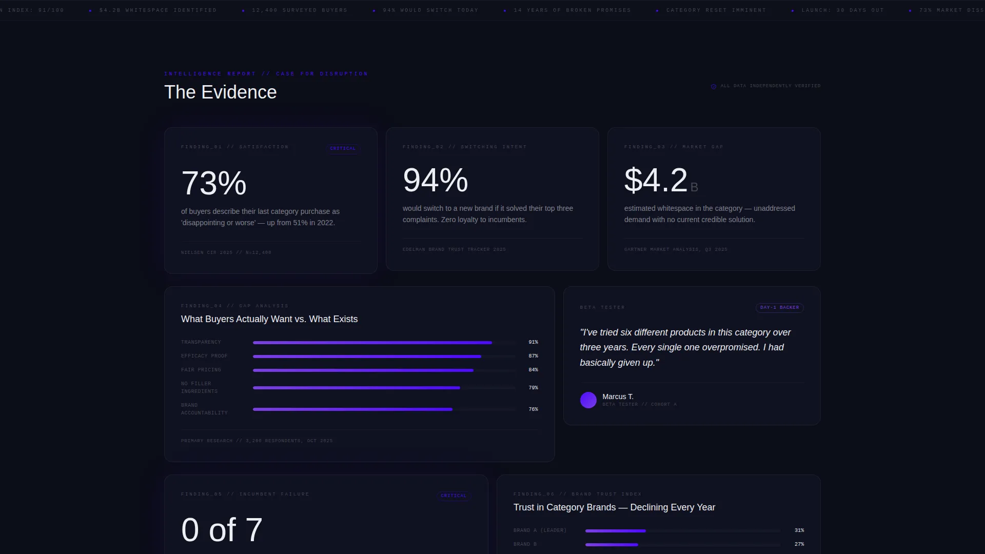This screenshot has height=554, width=985.
Task: Click the 'Fair Pricing' row label
Action: [x=201, y=370]
